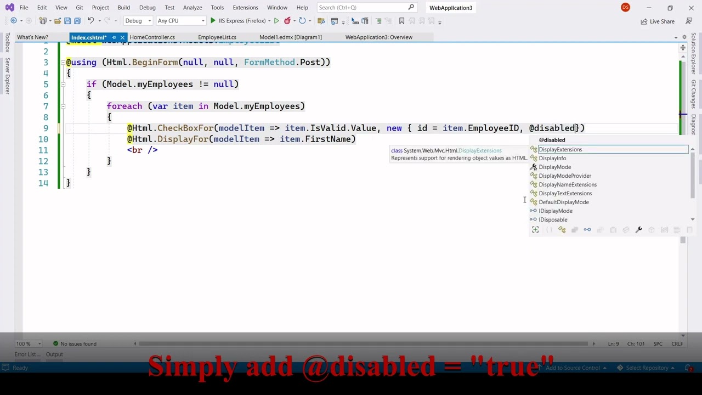Image resolution: width=702 pixels, height=395 pixels.
Task: Click the DS account avatar
Action: coord(625,7)
